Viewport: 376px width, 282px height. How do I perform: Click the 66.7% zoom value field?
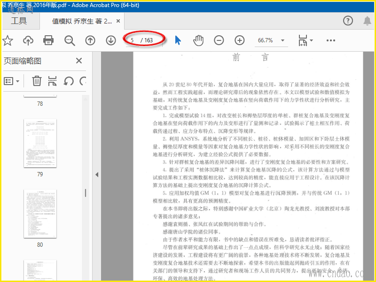click(266, 40)
